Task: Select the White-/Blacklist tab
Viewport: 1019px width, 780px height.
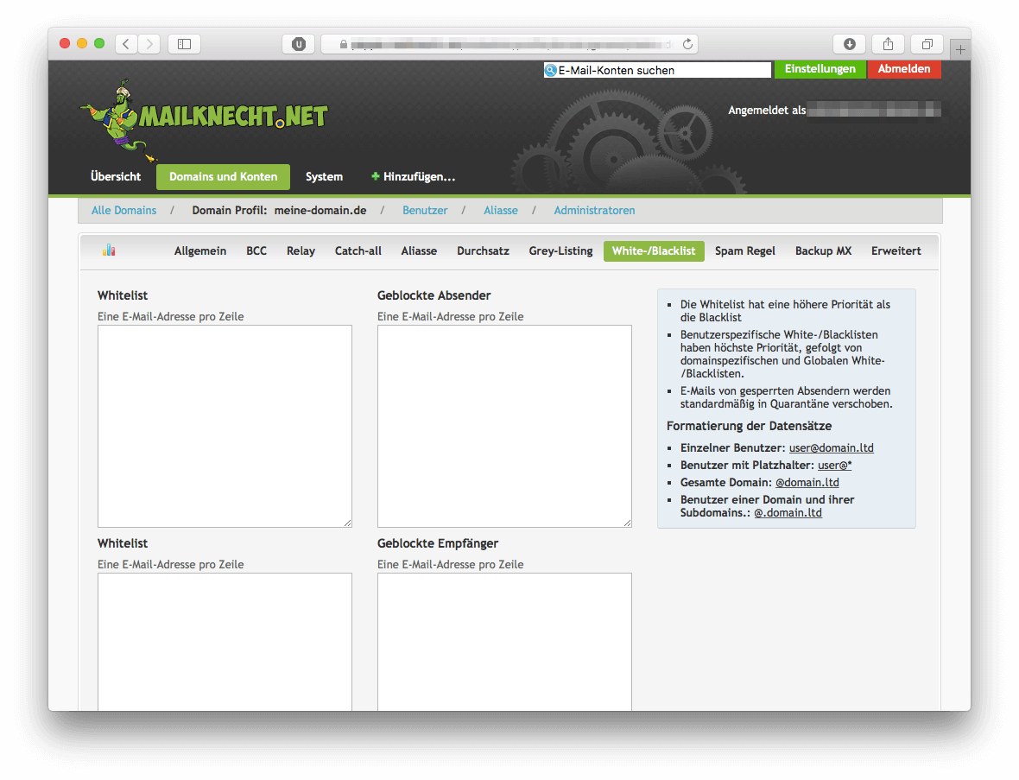Action: click(654, 250)
